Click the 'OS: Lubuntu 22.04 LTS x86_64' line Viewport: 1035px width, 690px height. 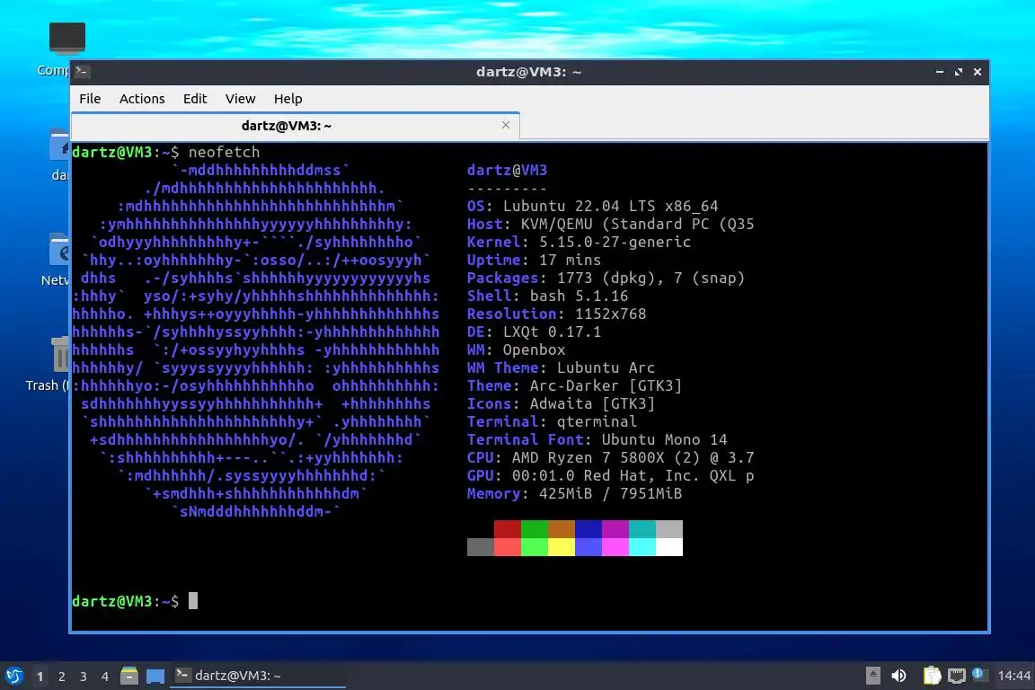tap(592, 206)
